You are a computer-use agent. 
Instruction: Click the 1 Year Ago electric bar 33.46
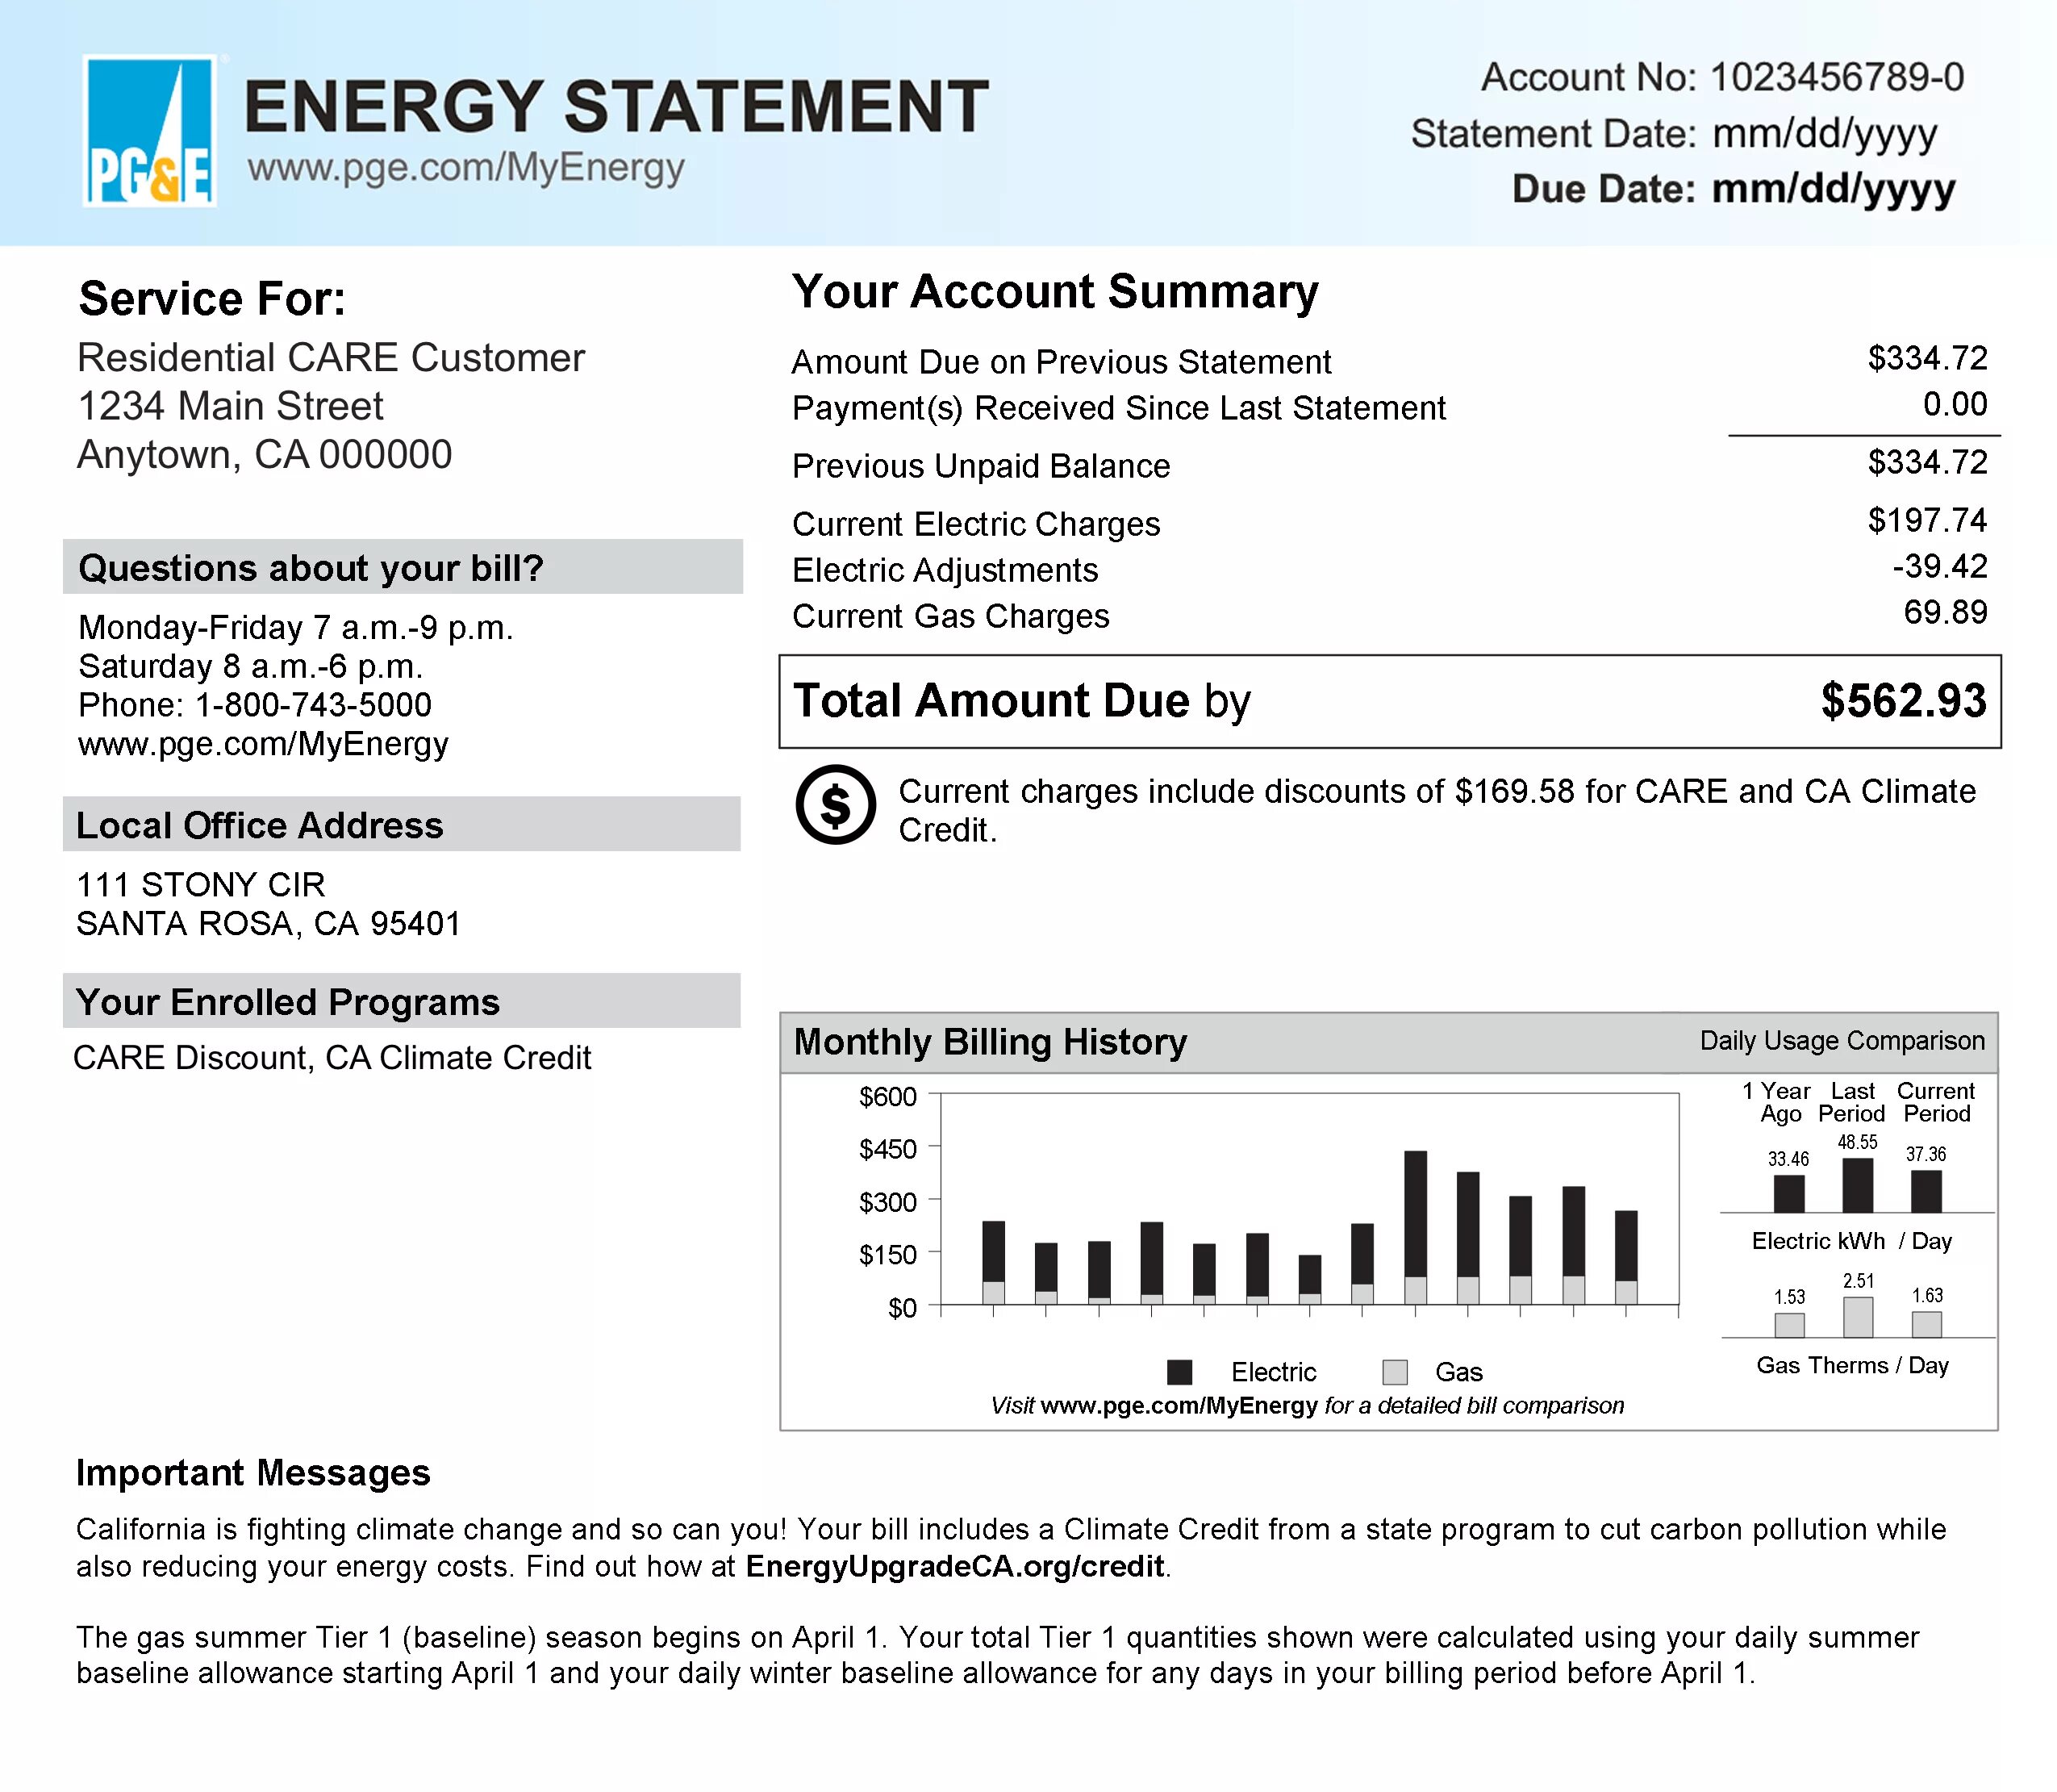(1789, 1194)
